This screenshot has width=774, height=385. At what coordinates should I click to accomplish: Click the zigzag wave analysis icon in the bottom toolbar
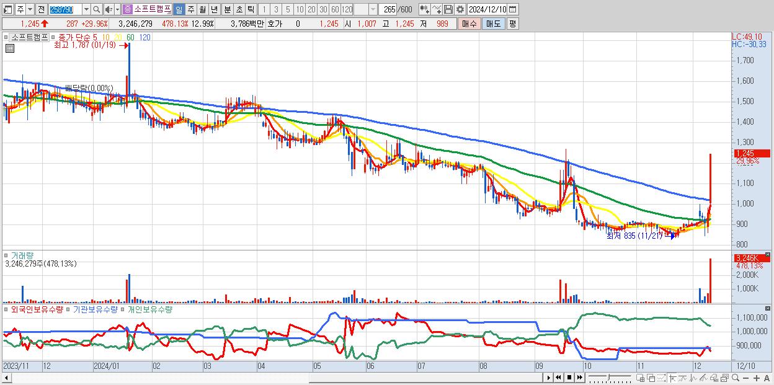click(693, 378)
